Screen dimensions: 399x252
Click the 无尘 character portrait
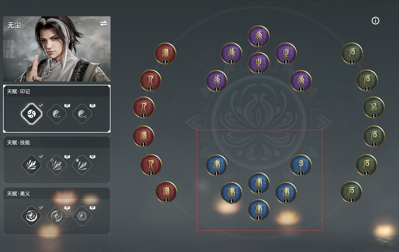point(57,49)
